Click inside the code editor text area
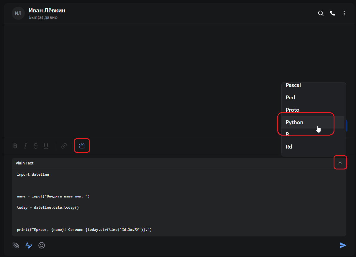 (x=118, y=200)
